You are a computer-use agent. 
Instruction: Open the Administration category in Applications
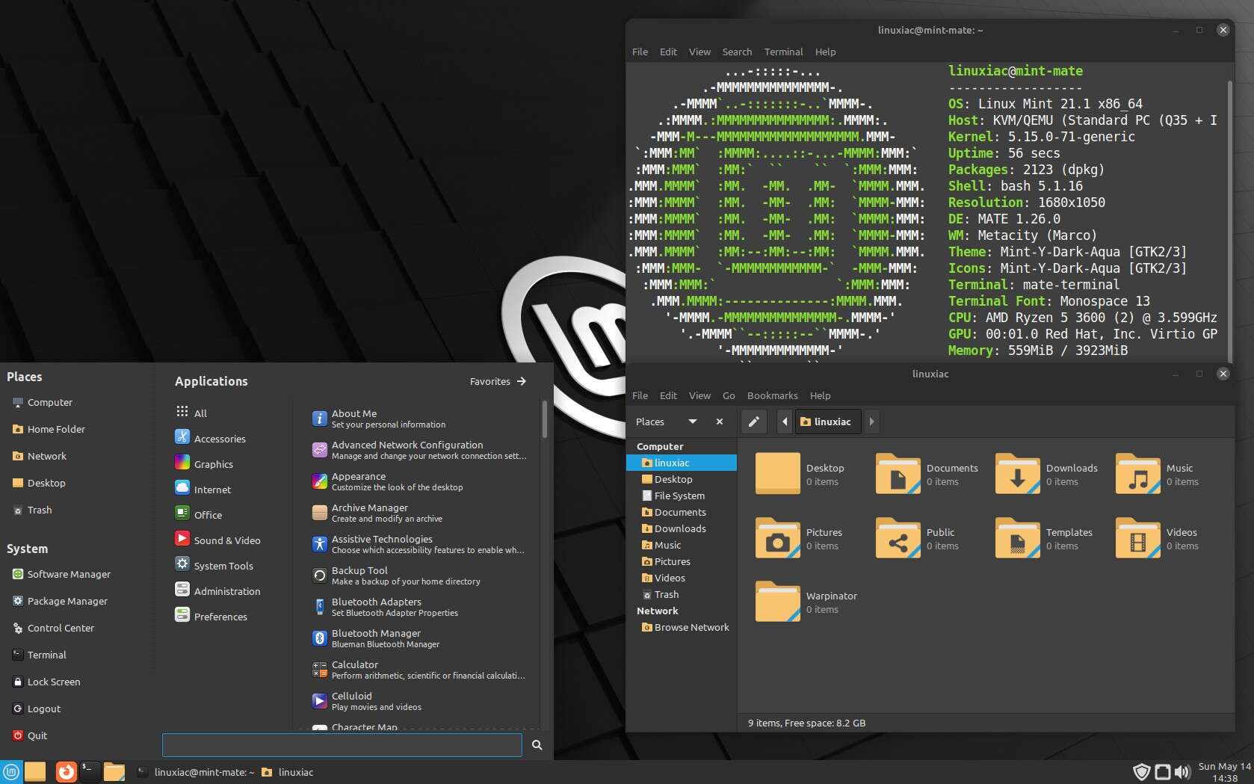[226, 590]
